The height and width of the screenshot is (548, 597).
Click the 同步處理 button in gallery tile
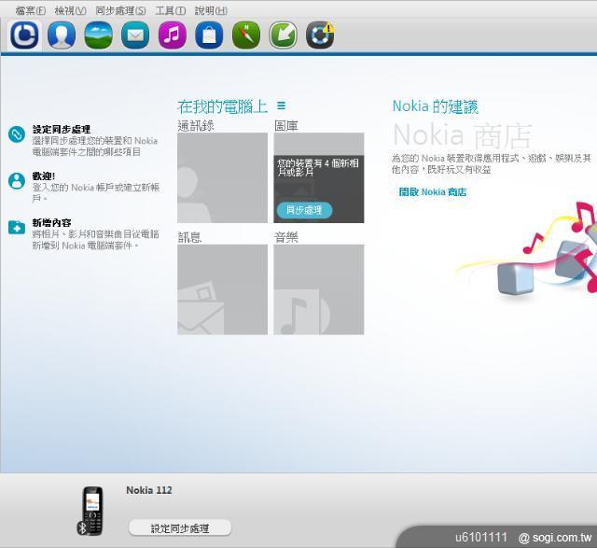(303, 210)
